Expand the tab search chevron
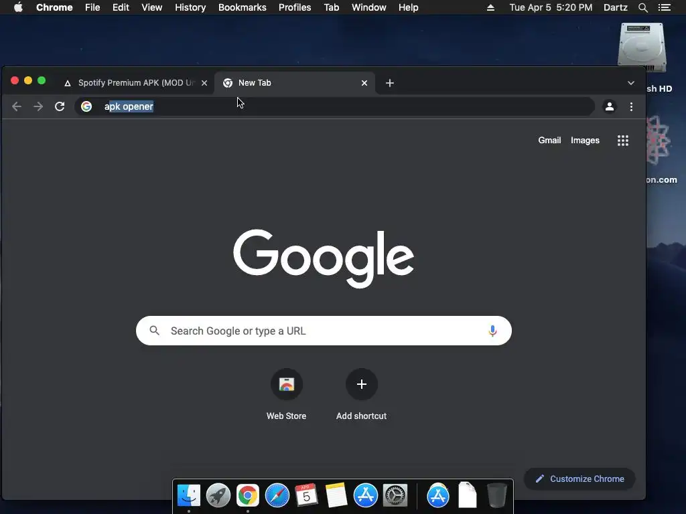 [x=630, y=83]
